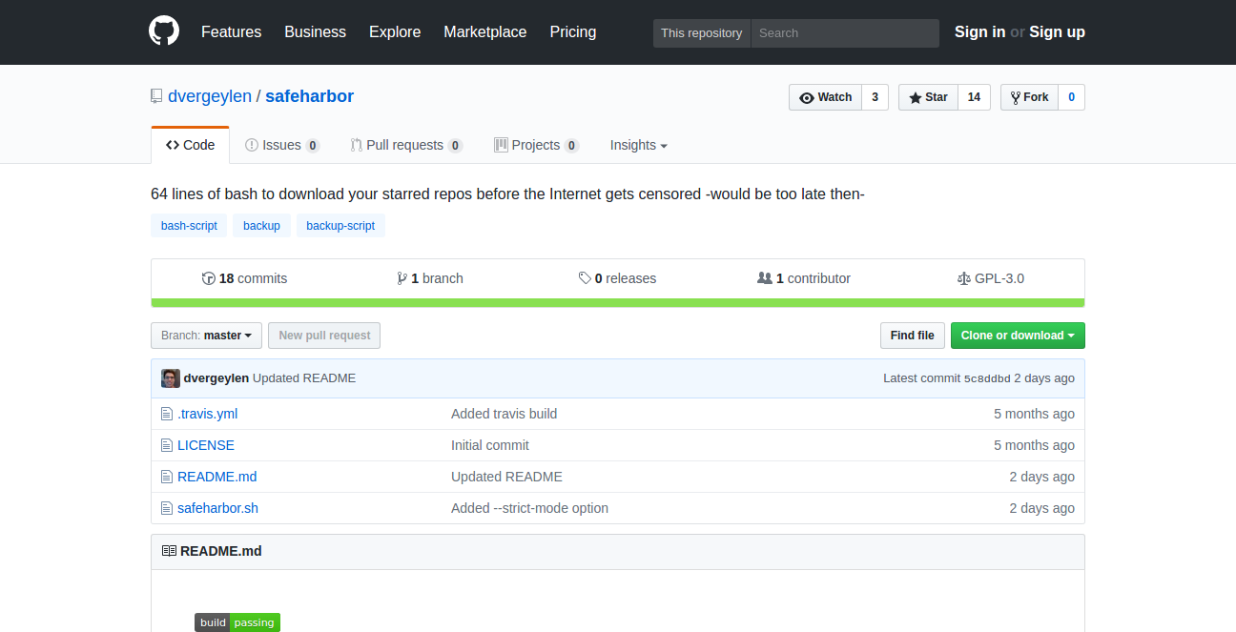
Task: Star the safeharbor repository
Action: click(x=928, y=97)
